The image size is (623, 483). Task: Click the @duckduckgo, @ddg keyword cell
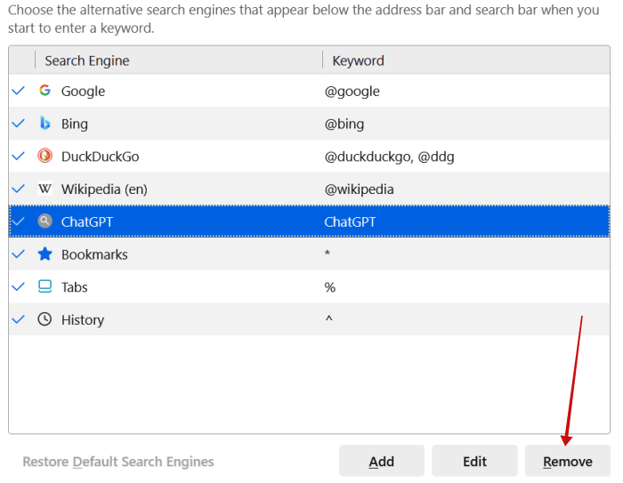390,157
